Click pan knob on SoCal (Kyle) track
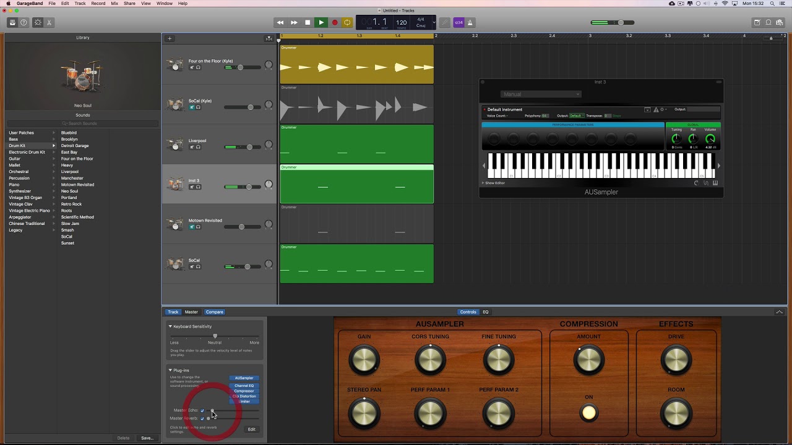This screenshot has height=445, width=792. pos(269,105)
